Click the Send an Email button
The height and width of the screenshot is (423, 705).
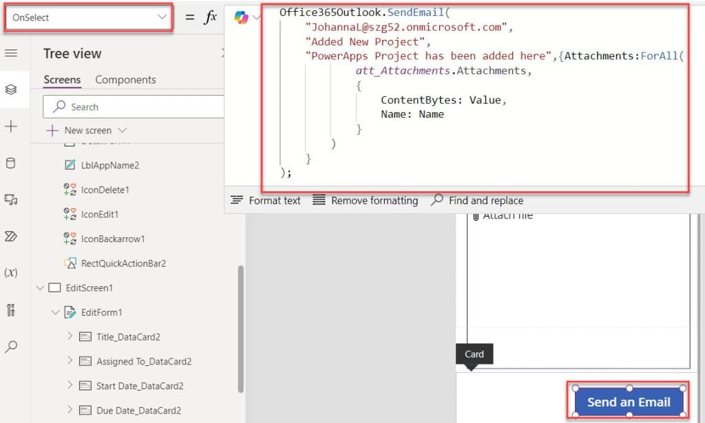point(629,402)
